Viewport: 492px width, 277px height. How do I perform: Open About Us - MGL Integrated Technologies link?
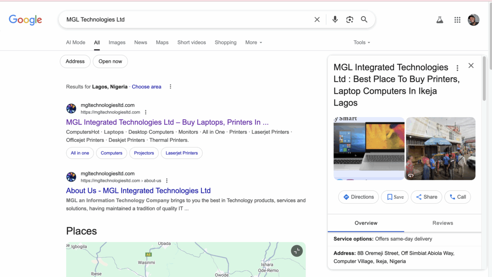click(138, 191)
